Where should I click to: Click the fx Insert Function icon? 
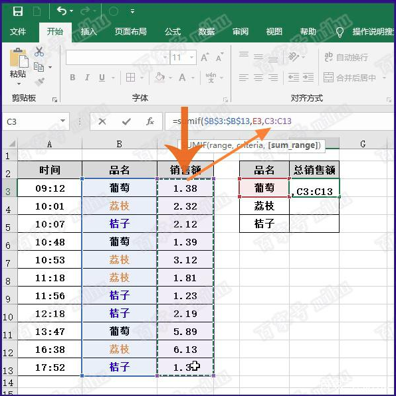[150, 121]
